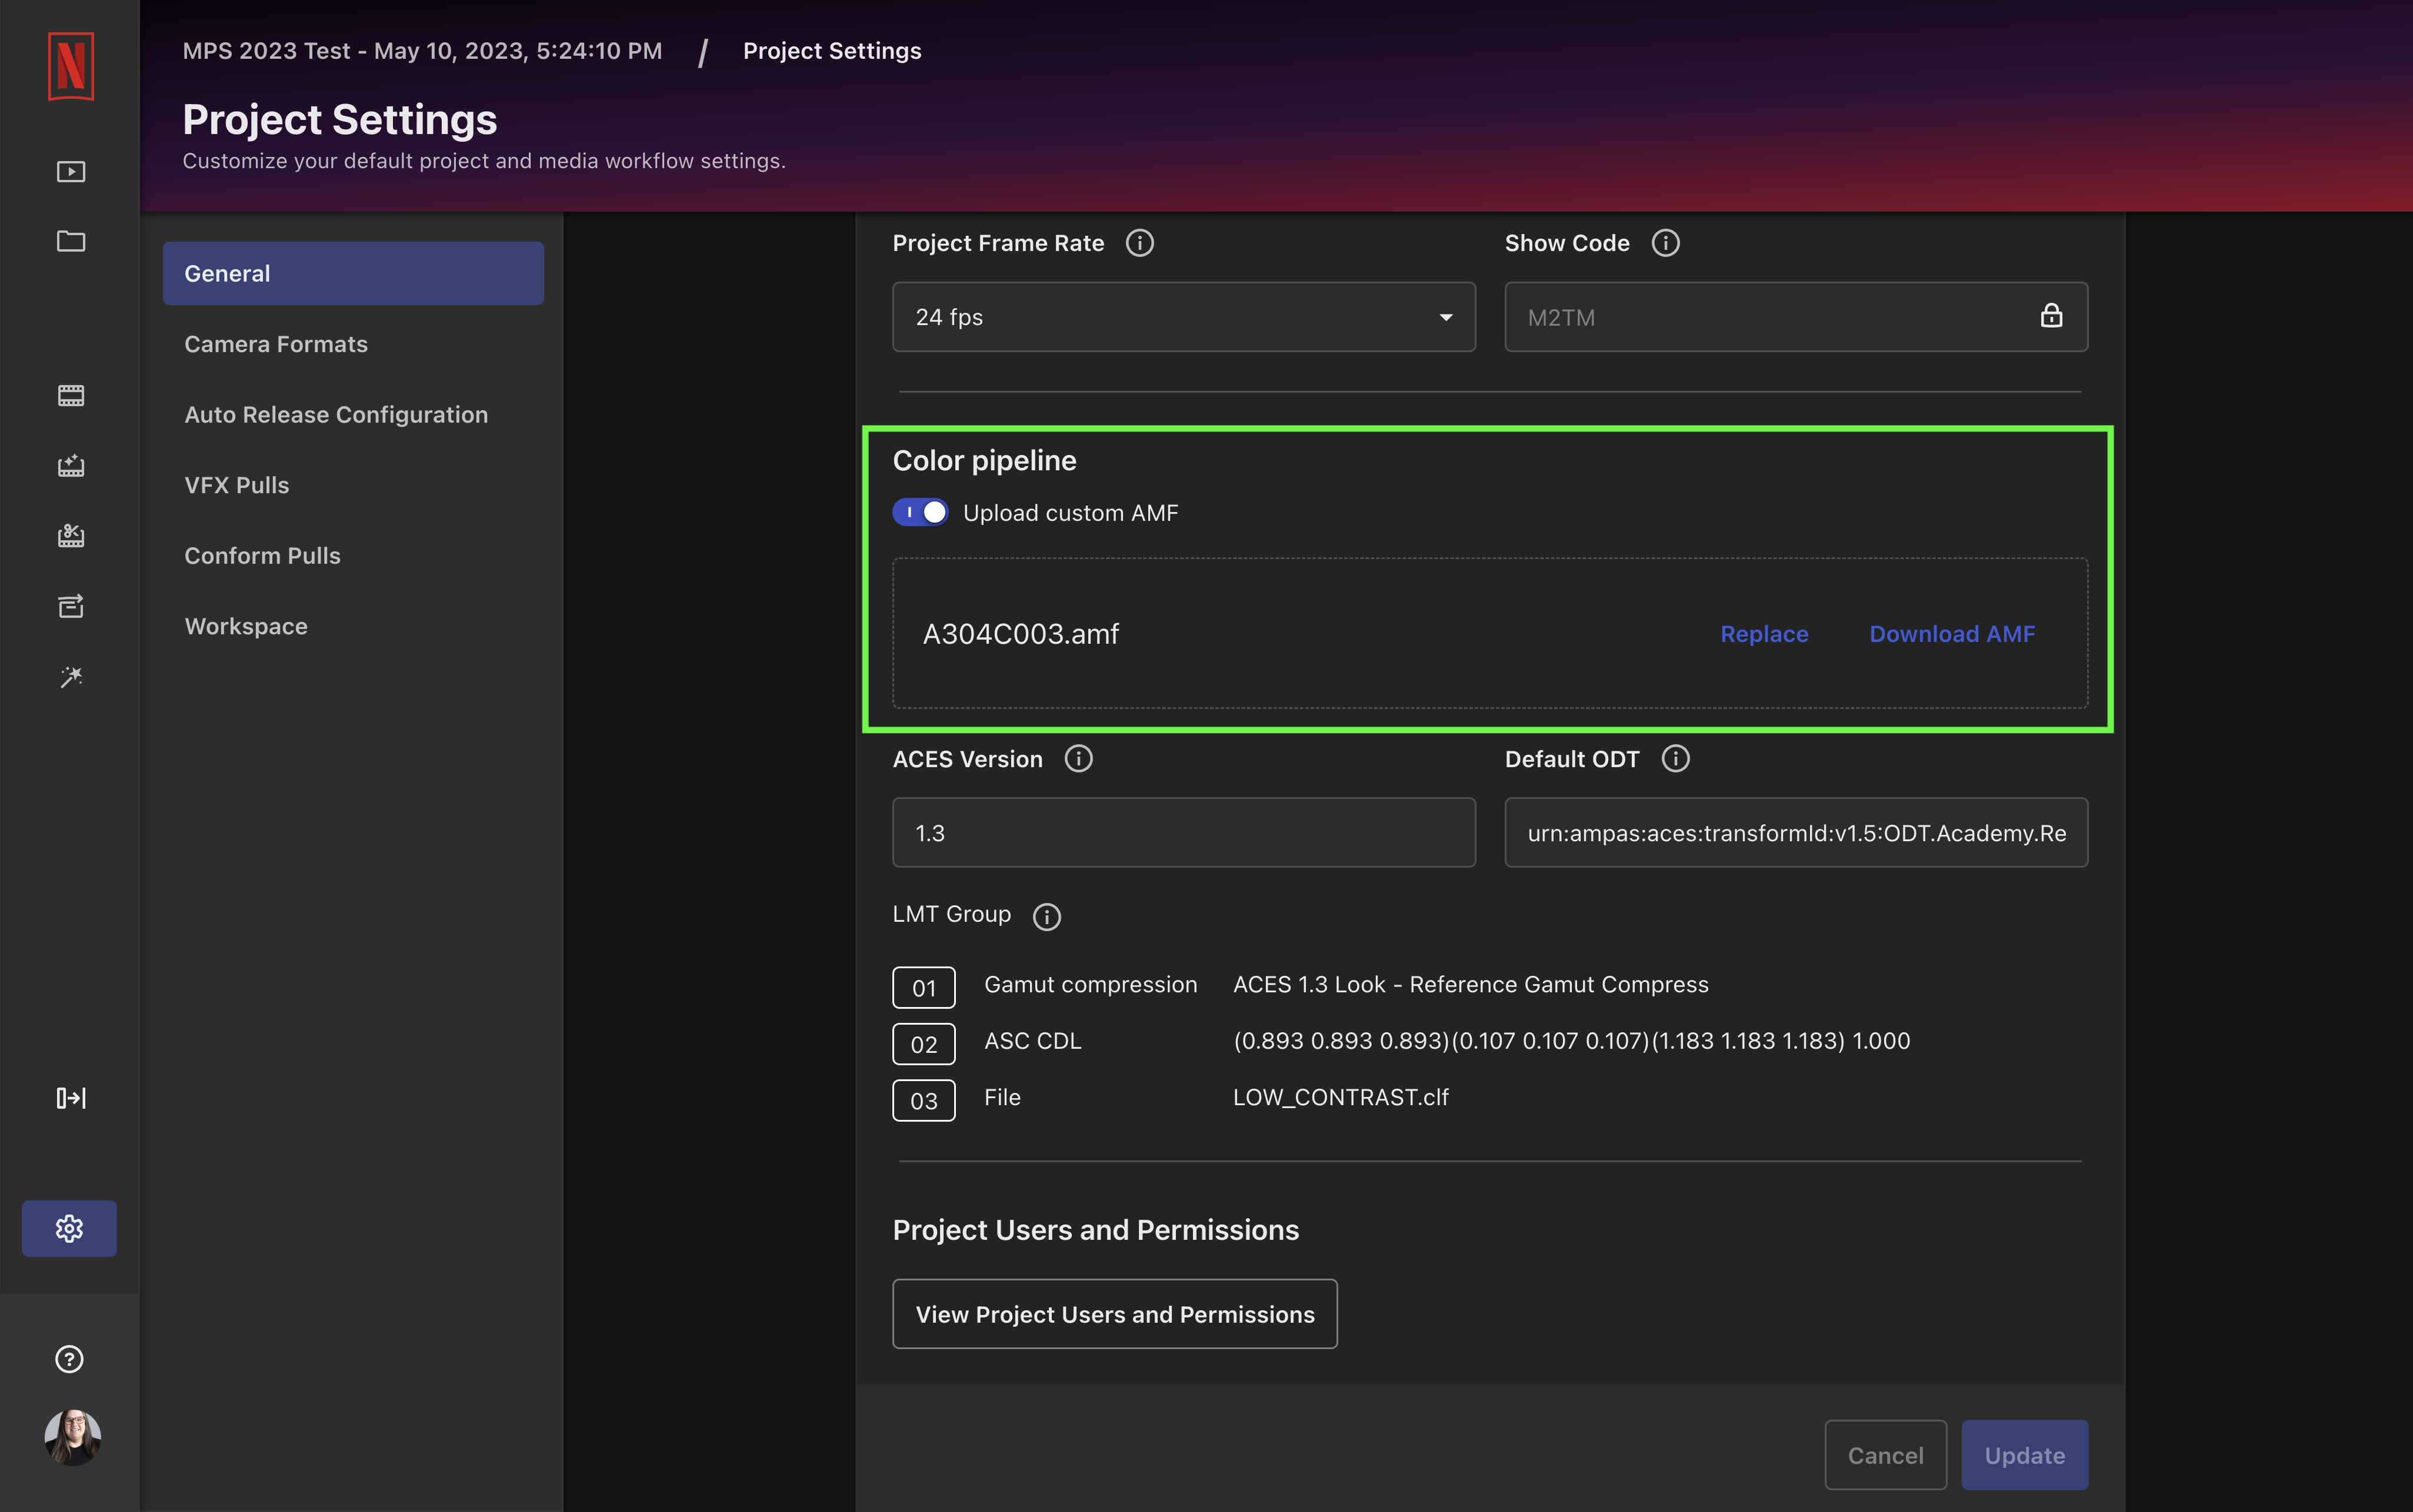The width and height of the screenshot is (2413, 1512).
Task: Click the magic wand sidebar icon
Action: coord(70,677)
